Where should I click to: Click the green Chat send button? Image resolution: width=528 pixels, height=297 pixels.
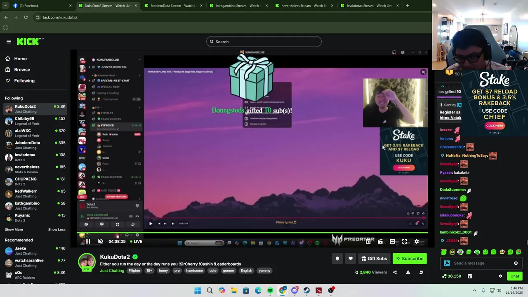pos(515,276)
